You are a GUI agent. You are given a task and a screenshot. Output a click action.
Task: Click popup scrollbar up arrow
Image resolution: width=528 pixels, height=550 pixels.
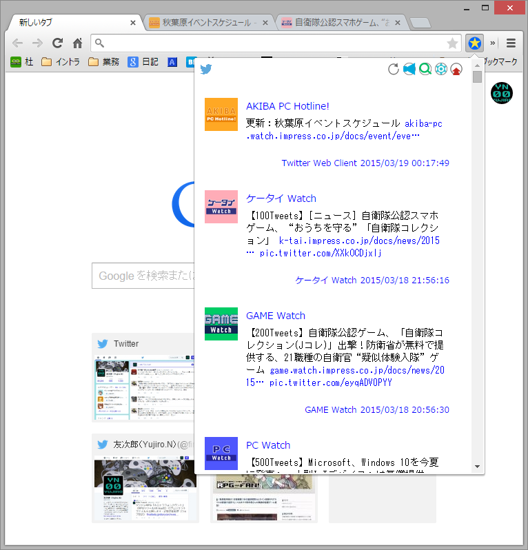(x=477, y=65)
